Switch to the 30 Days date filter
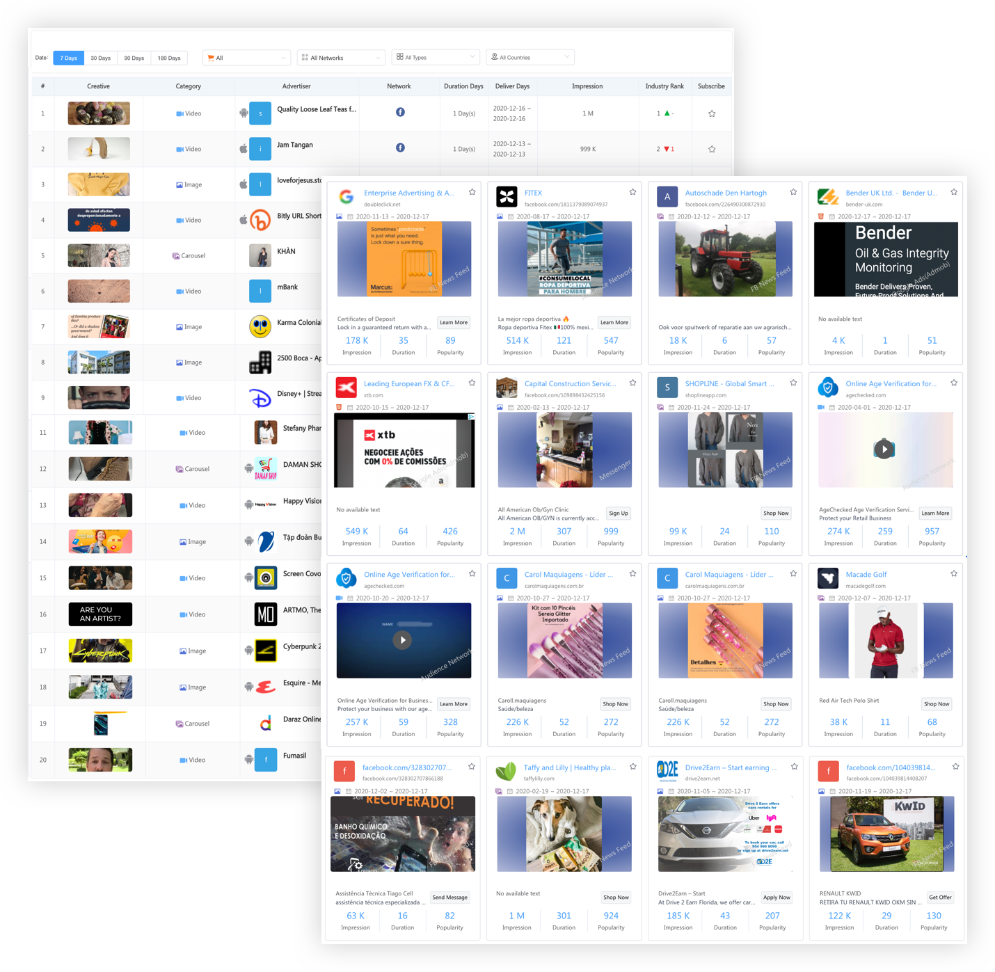The image size is (995, 972). [101, 58]
